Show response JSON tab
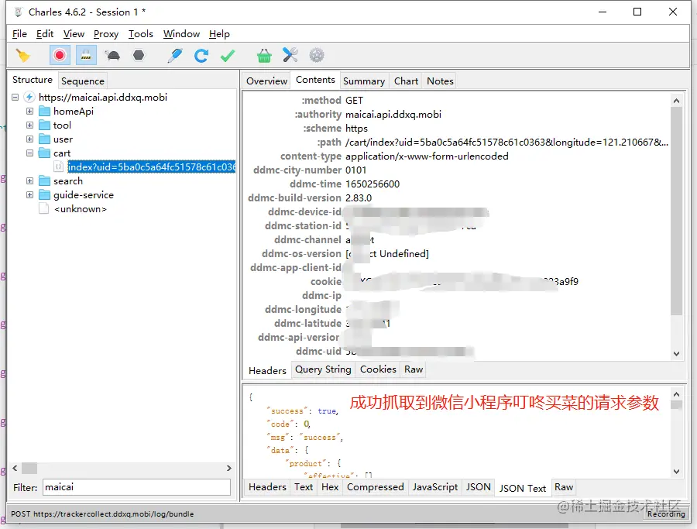 [479, 487]
